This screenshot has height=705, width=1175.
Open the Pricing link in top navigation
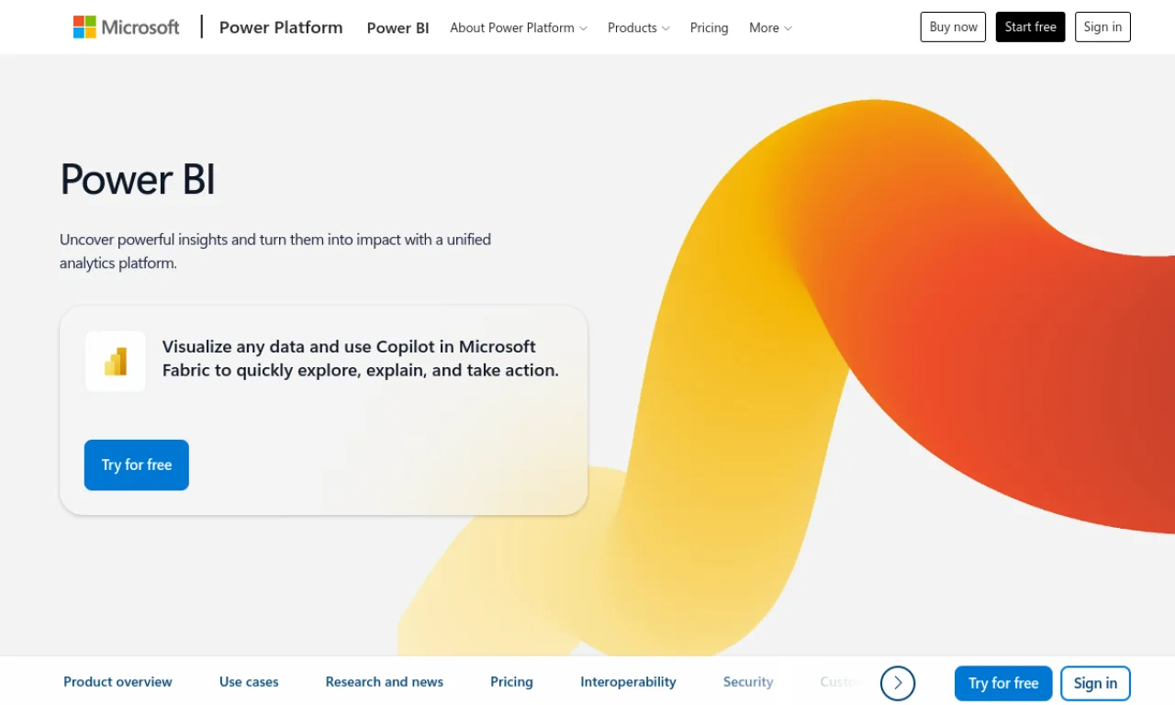point(709,28)
